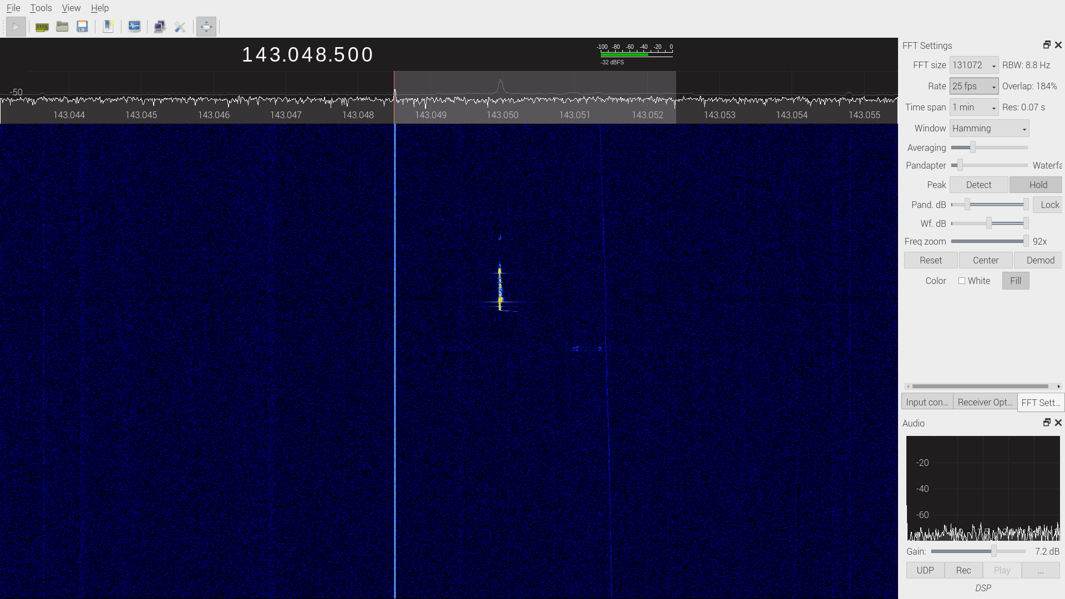This screenshot has width=1065, height=599.
Task: Click the Reset zoom button
Action: [x=931, y=260]
